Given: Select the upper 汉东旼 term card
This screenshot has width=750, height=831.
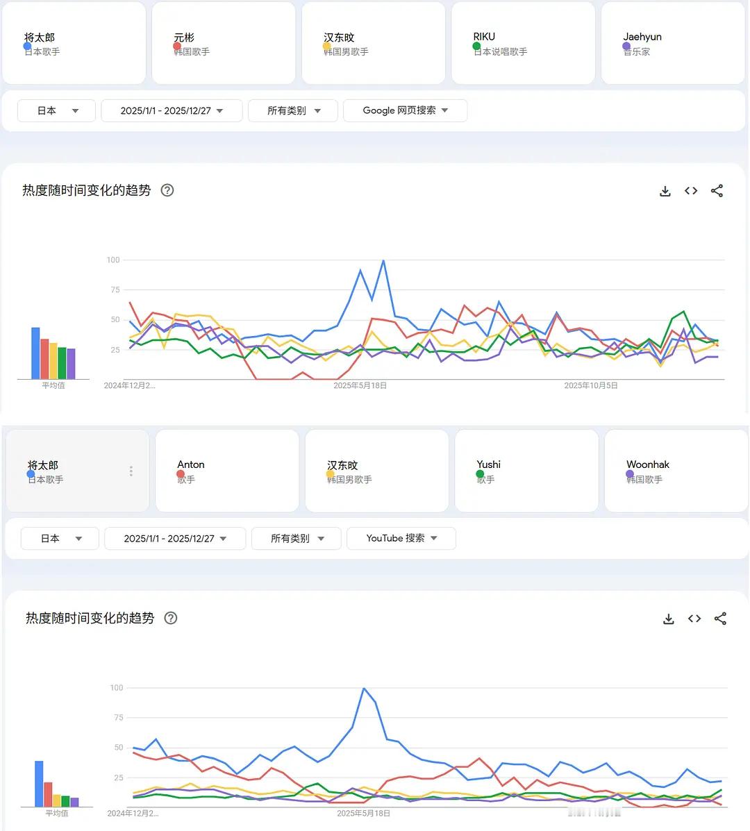Looking at the screenshot, I should click(374, 43).
